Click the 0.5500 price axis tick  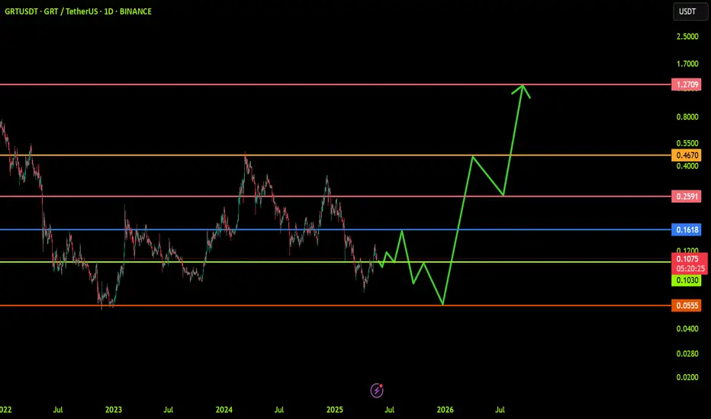coord(687,143)
